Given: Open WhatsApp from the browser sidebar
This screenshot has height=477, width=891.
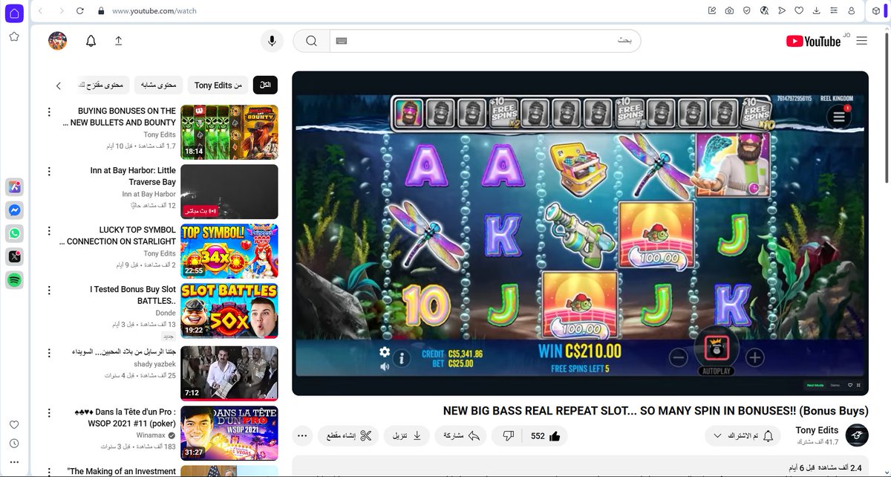Looking at the screenshot, I should (x=14, y=233).
